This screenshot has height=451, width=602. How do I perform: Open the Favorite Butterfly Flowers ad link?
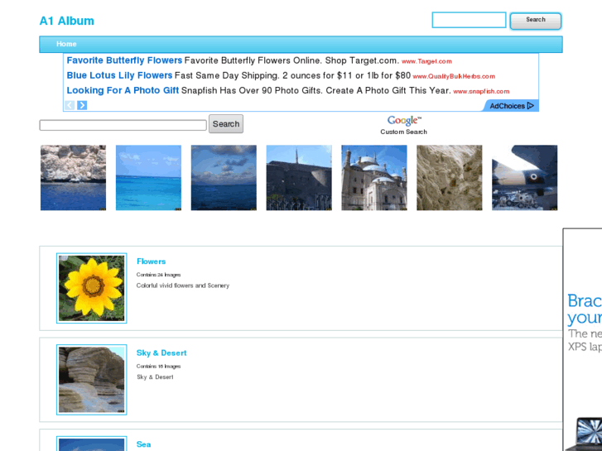tap(124, 60)
